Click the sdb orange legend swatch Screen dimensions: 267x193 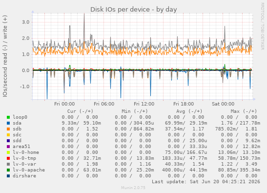click(x=8, y=129)
